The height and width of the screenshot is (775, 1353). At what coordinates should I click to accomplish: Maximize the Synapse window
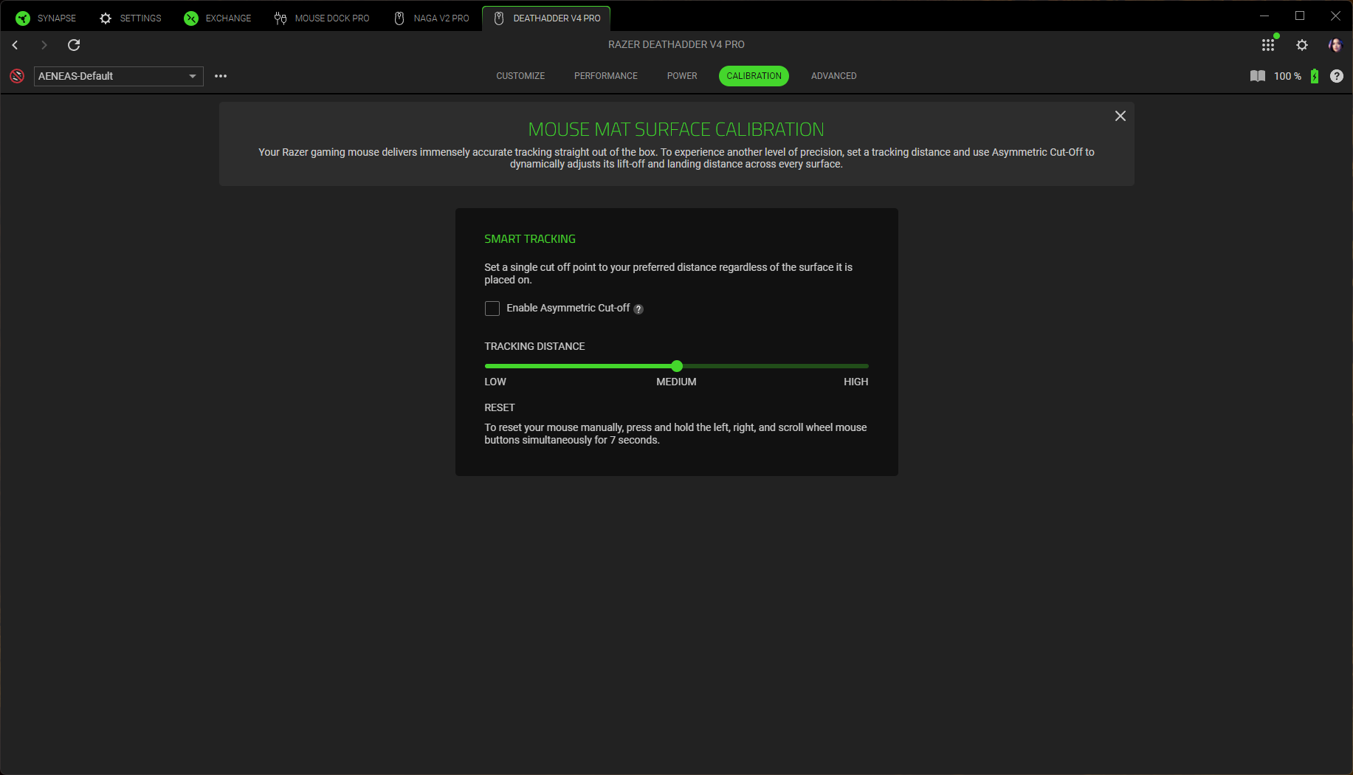1300,15
